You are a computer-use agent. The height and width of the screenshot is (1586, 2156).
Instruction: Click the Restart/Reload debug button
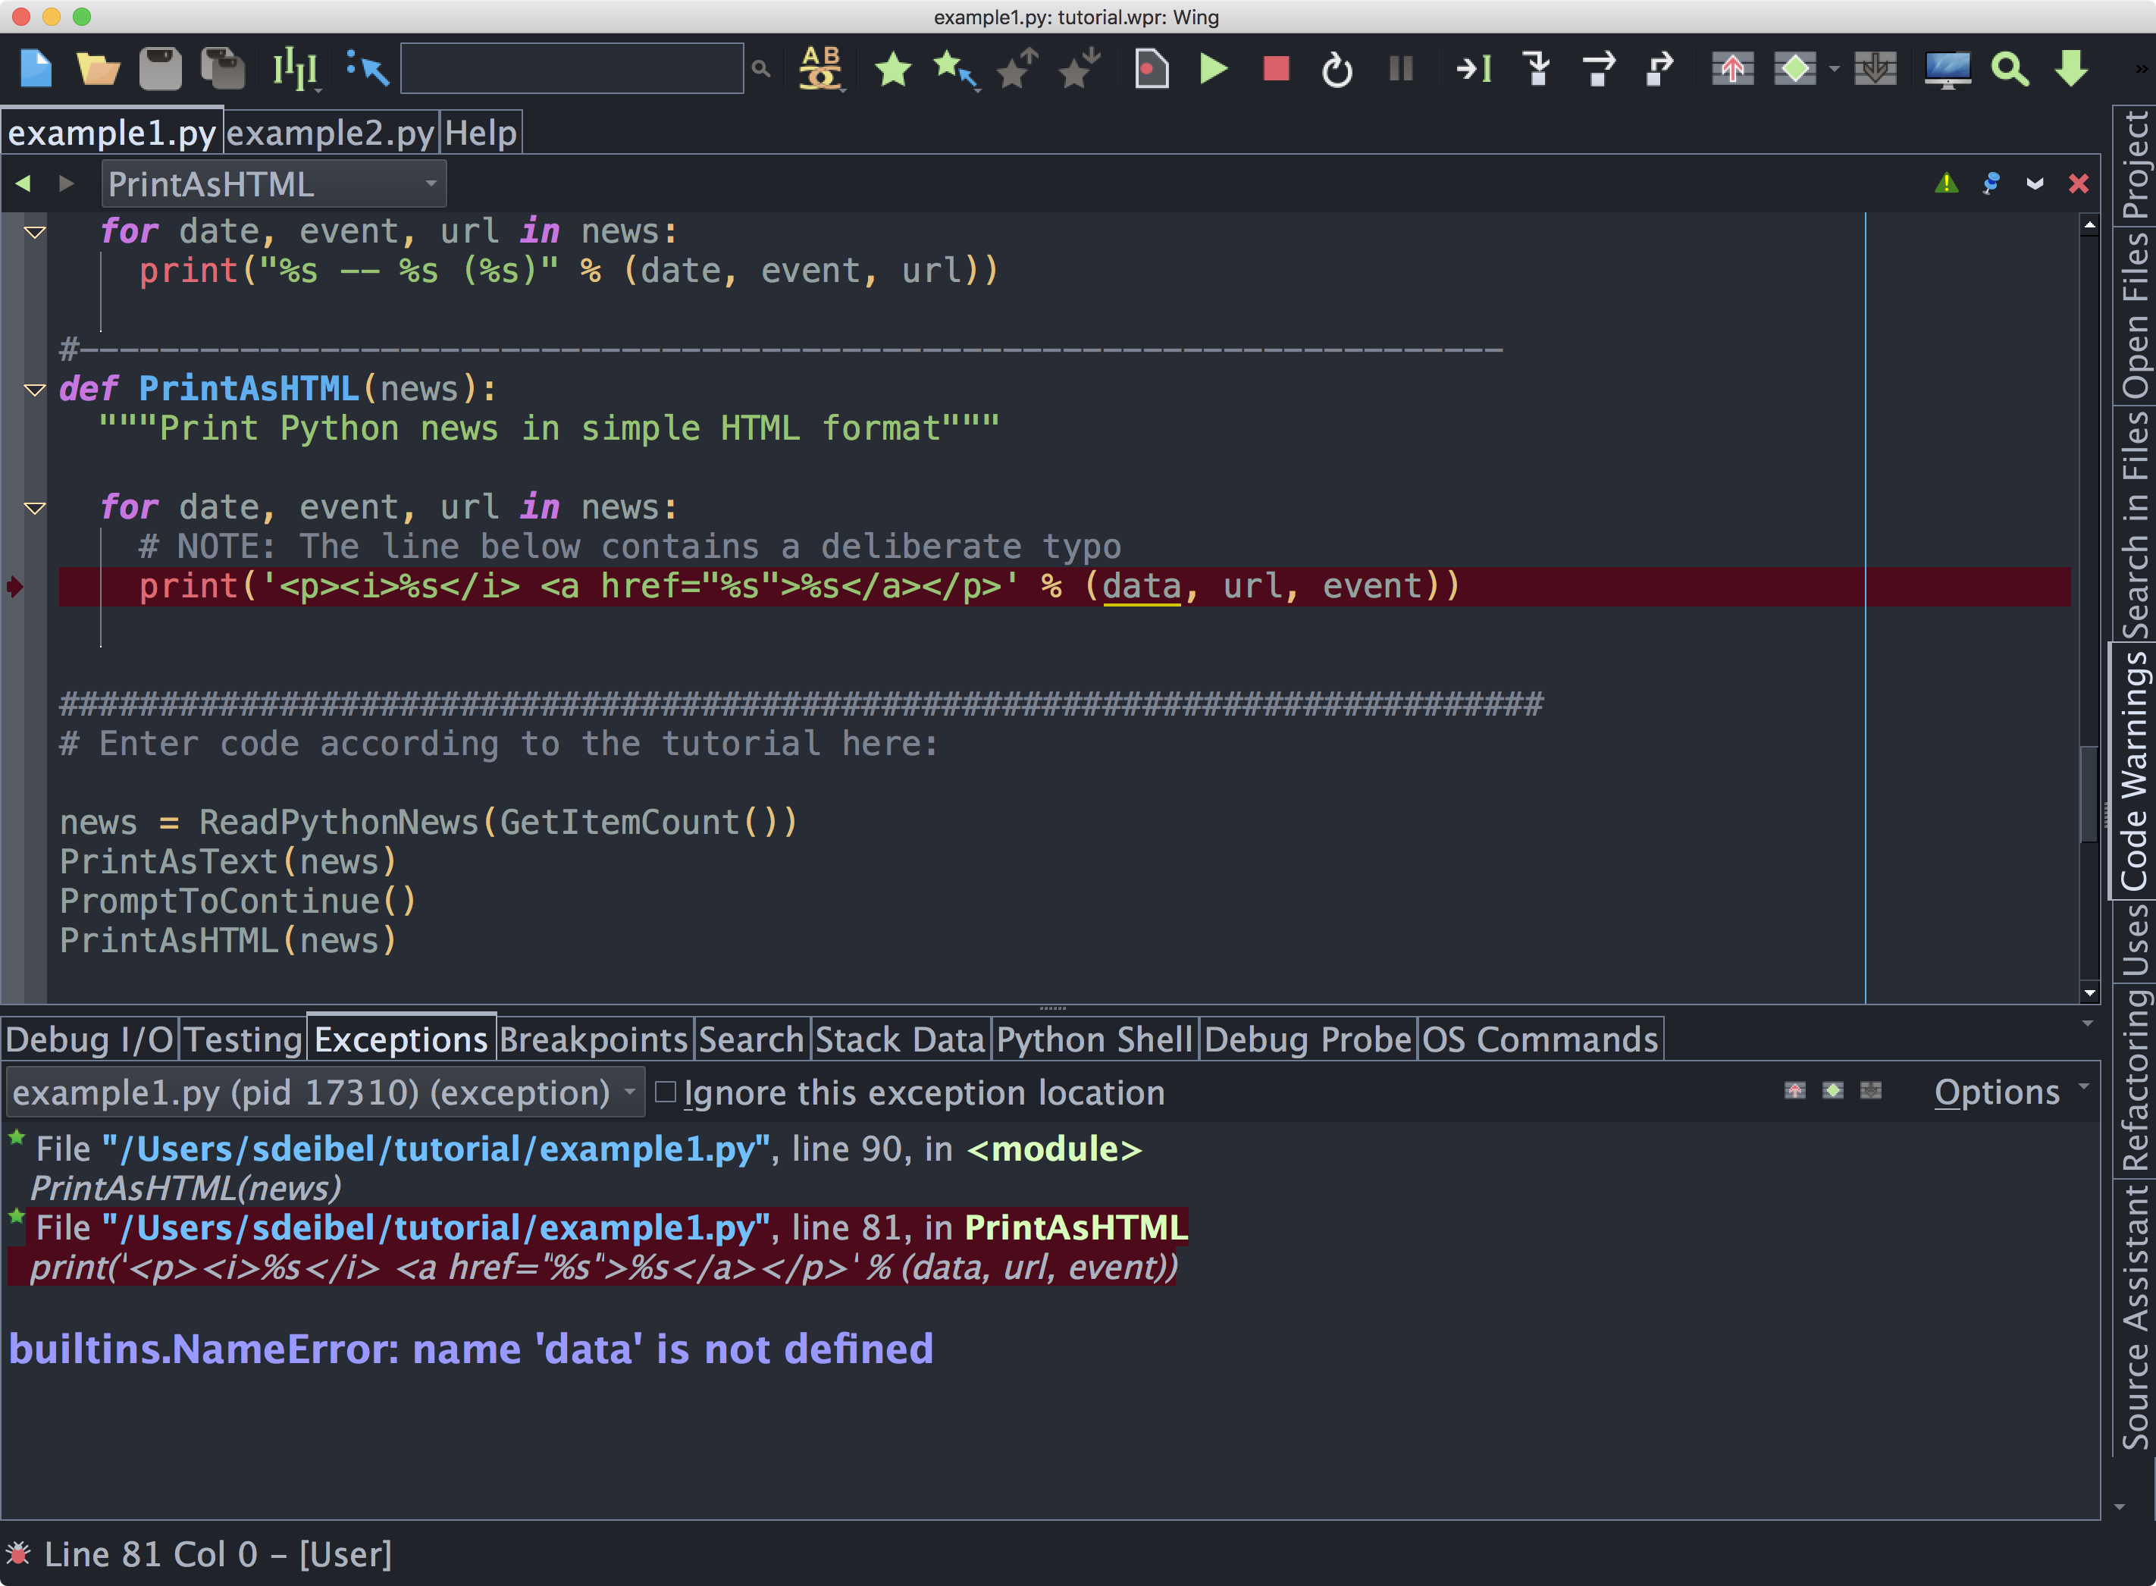click(x=1339, y=69)
